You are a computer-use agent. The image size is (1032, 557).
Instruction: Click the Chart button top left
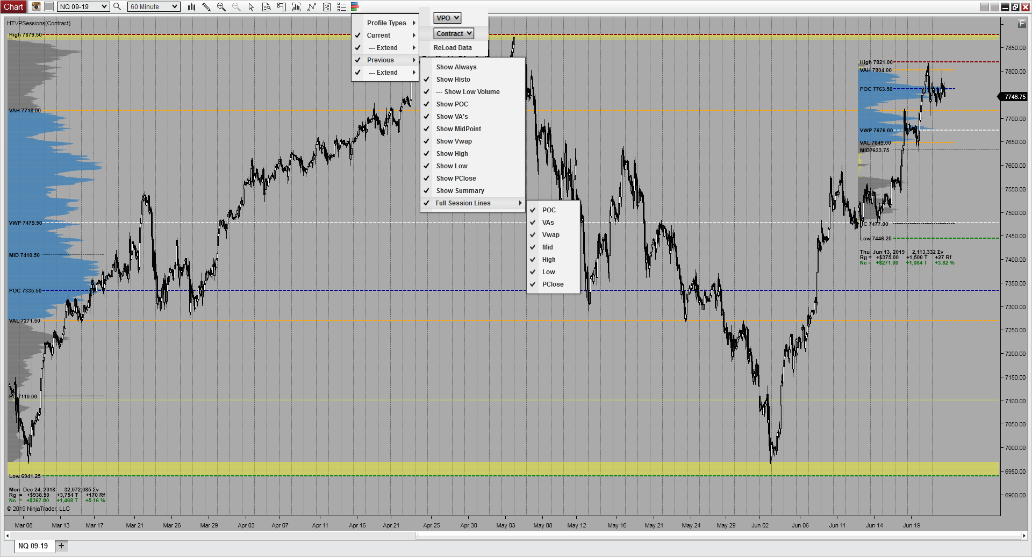coord(13,6)
